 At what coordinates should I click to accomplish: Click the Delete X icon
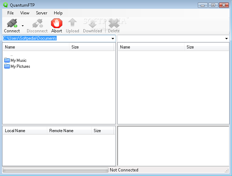114,23
